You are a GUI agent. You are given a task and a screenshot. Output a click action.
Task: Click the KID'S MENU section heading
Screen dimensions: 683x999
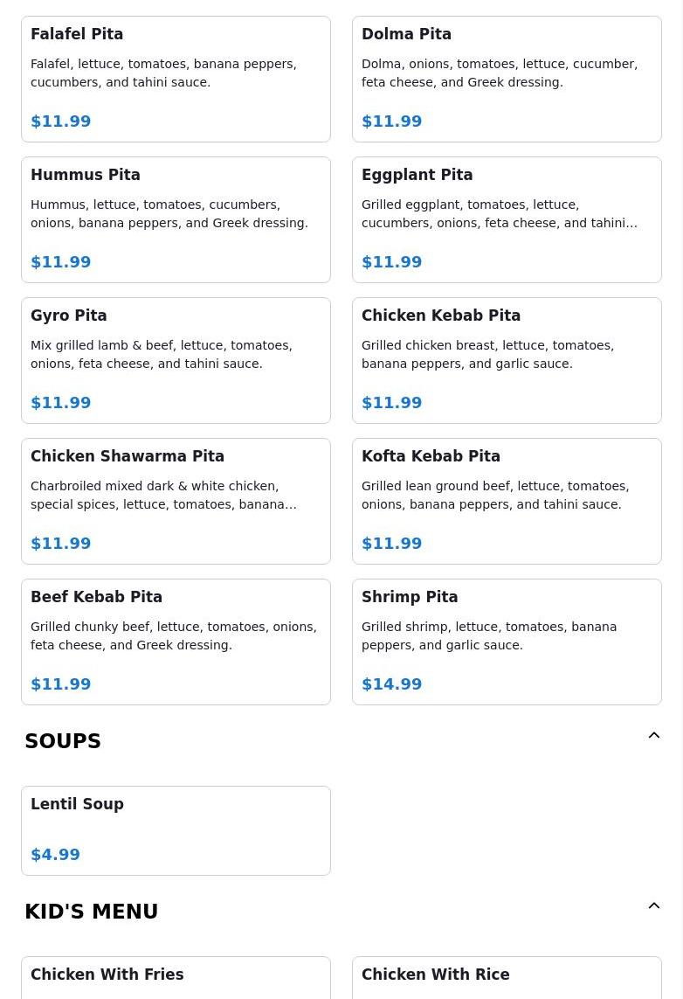[92, 912]
